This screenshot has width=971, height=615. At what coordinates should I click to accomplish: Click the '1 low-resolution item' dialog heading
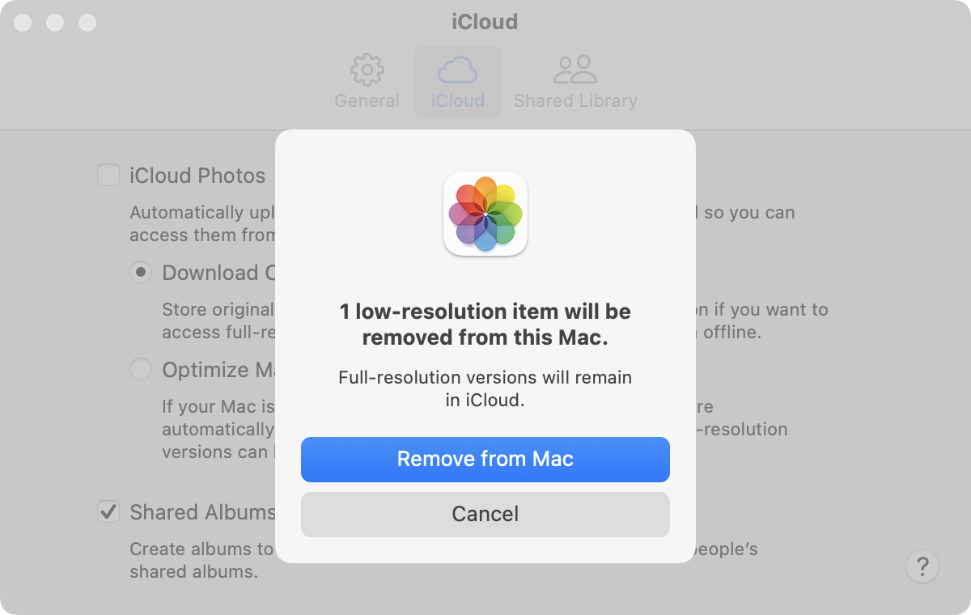[485, 324]
